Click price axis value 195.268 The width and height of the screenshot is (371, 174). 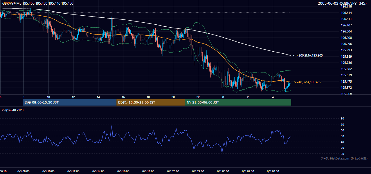click(x=347, y=94)
